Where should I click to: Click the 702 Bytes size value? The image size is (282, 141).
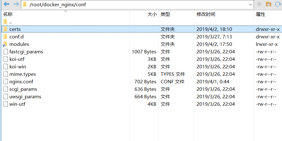tap(145, 82)
